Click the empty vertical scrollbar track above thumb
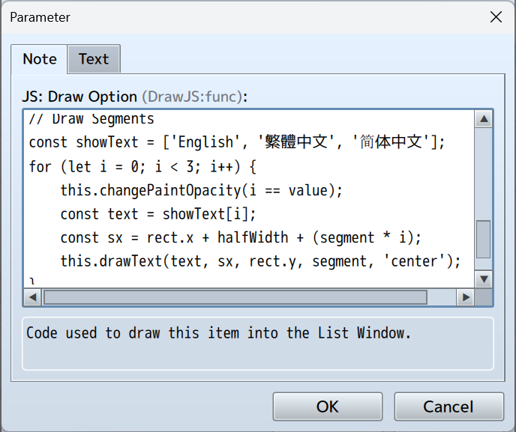Image resolution: width=516 pixels, height=432 pixels. coord(484,172)
